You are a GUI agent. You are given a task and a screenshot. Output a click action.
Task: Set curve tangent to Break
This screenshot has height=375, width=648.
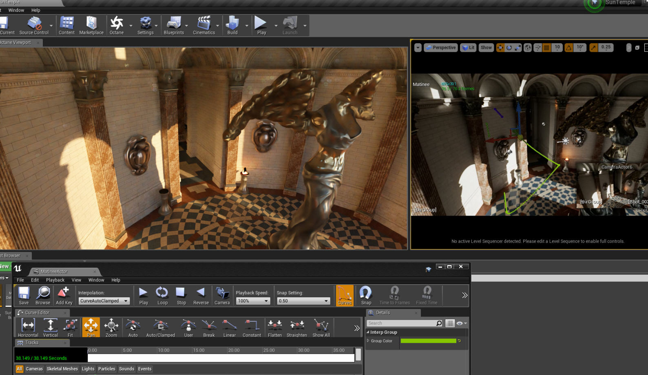pyautogui.click(x=209, y=328)
